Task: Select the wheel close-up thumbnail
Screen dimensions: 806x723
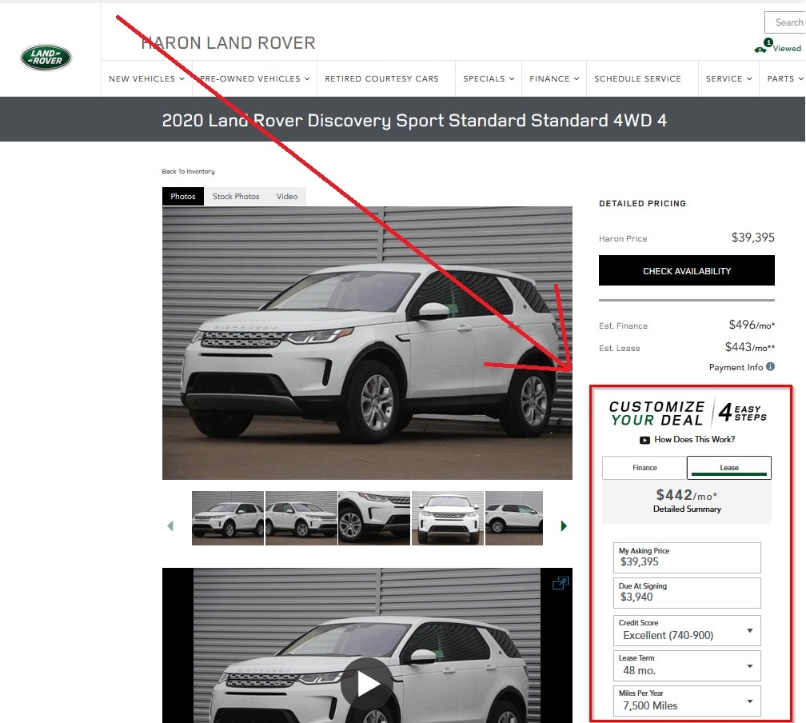Action: click(x=374, y=517)
